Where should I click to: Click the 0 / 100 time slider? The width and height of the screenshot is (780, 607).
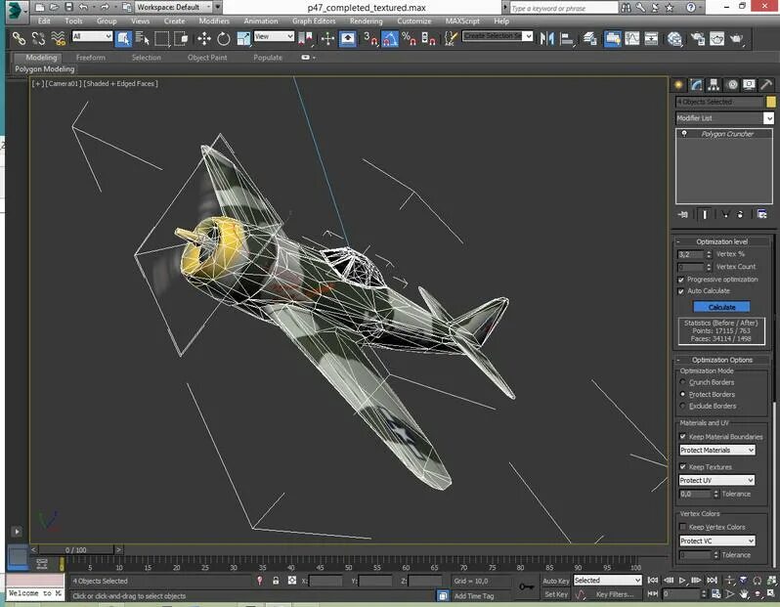click(76, 550)
